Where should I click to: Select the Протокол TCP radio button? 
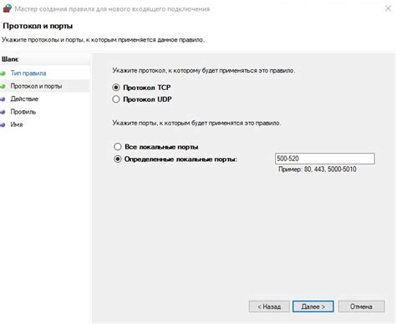pyautogui.click(x=116, y=88)
